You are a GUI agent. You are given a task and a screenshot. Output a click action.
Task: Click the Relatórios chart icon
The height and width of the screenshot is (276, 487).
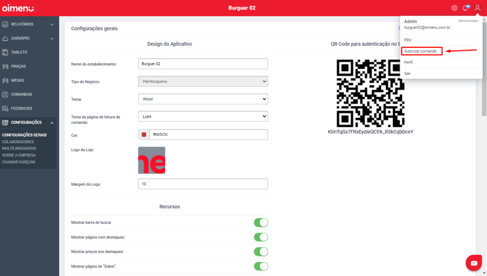tap(5, 24)
